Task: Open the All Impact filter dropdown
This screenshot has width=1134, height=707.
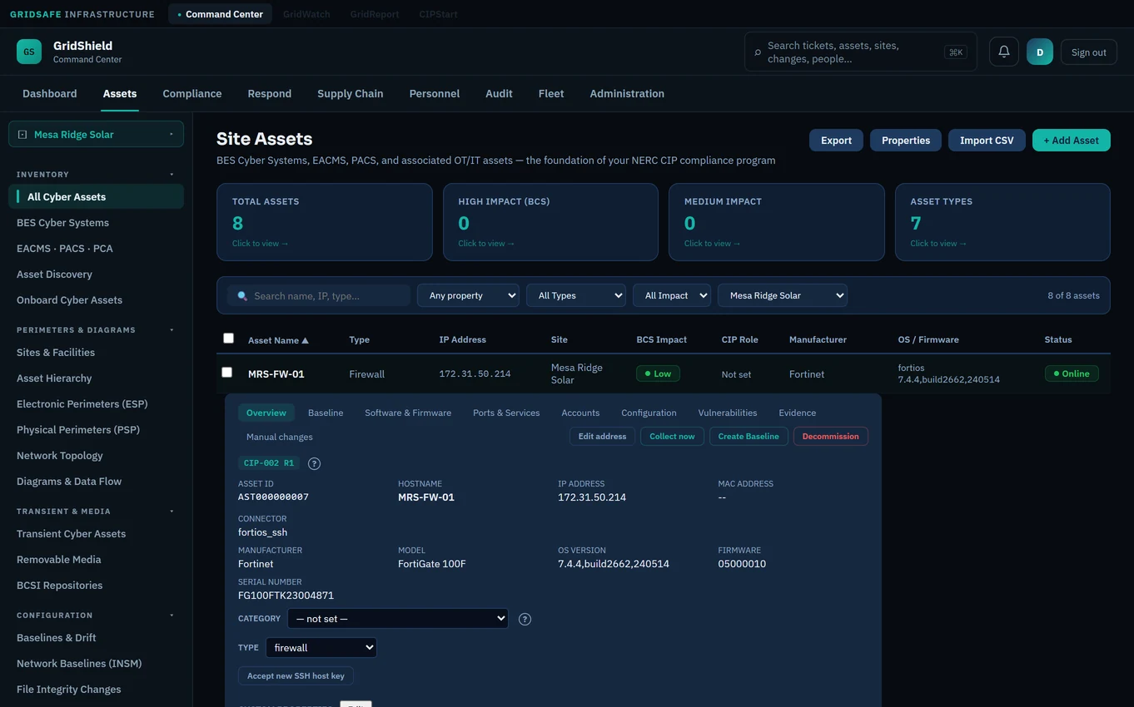Action: pos(672,295)
